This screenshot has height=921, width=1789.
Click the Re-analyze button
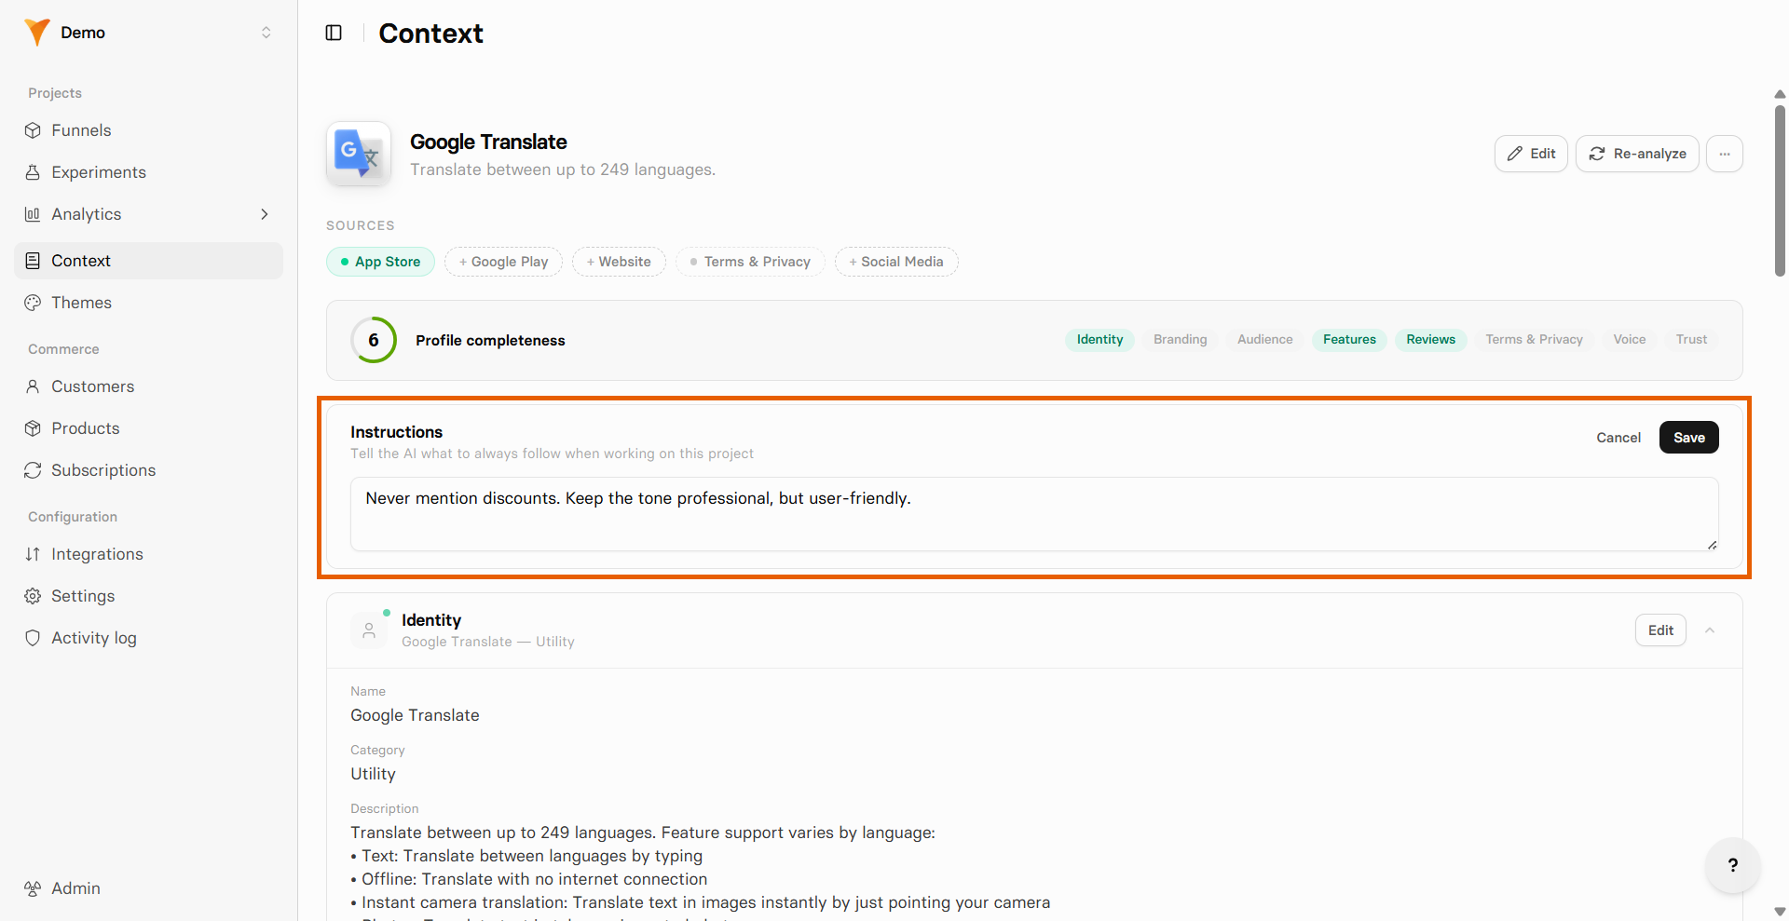coord(1637,154)
